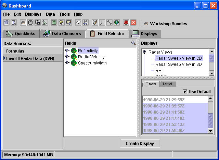Click the light bulb toolbar icon
219x160 pixels.
point(61,23)
